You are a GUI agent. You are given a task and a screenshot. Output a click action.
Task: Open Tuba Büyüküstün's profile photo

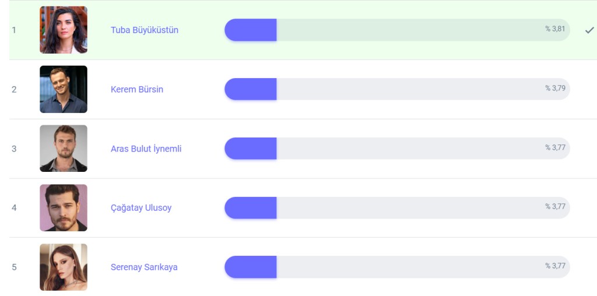tap(64, 30)
